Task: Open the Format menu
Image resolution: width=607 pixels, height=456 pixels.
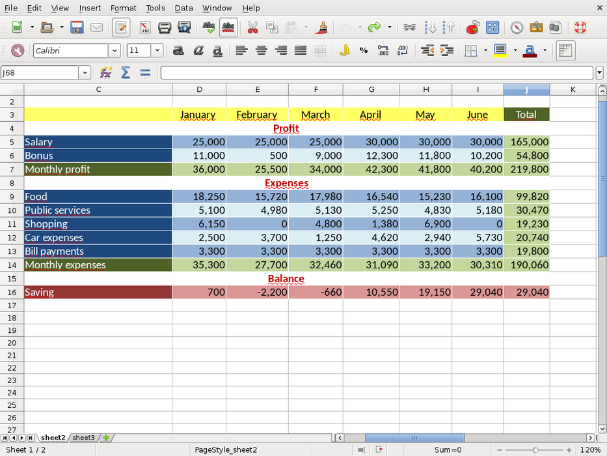Action: pyautogui.click(x=124, y=8)
